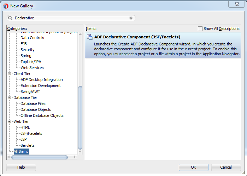
Task: Select HTML category
Action: [25, 127]
